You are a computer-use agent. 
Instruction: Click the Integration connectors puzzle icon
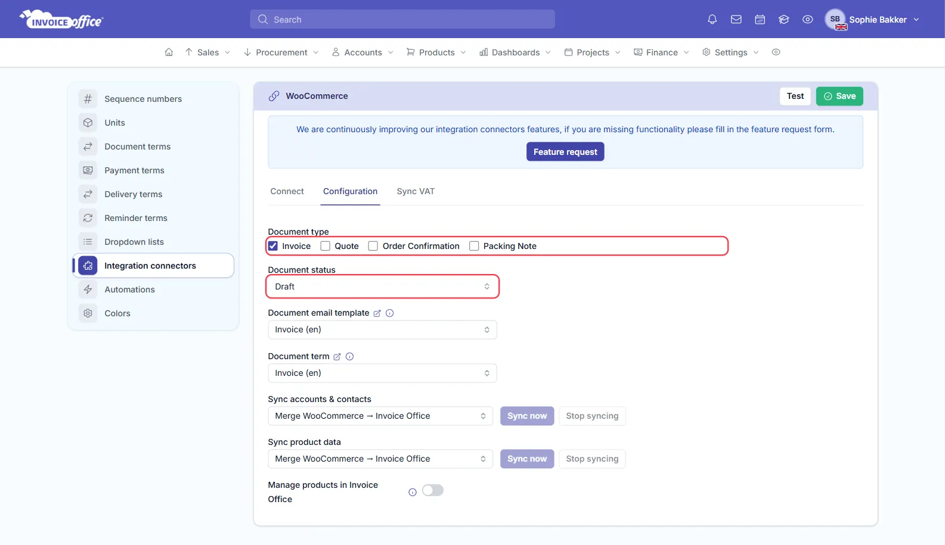pos(88,266)
